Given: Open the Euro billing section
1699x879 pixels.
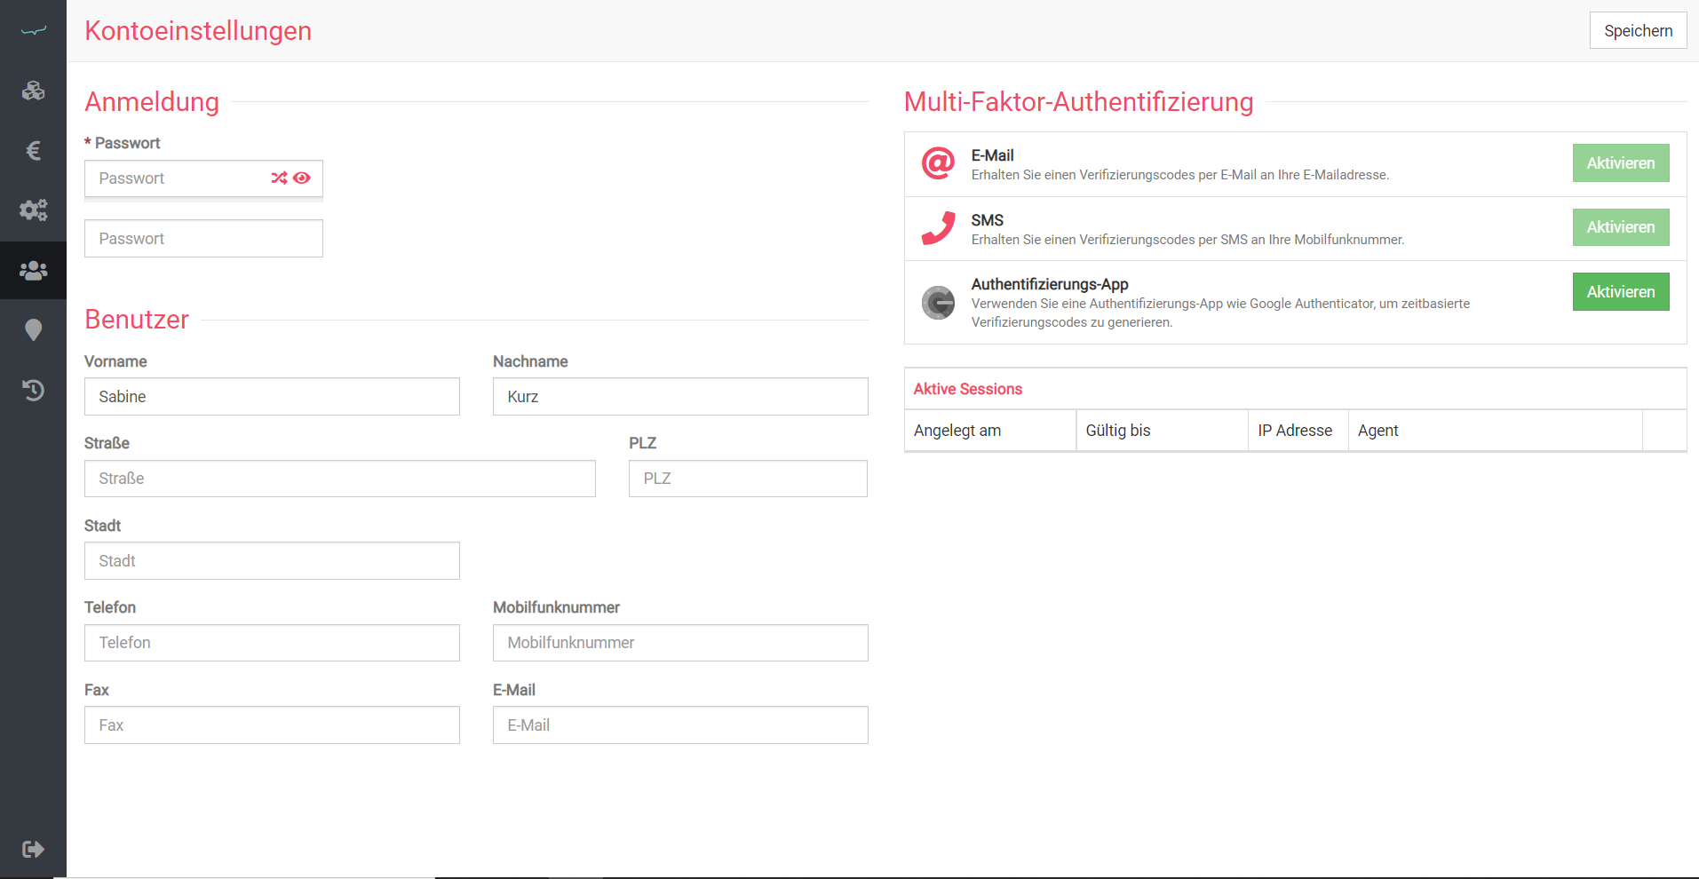Looking at the screenshot, I should [x=33, y=151].
